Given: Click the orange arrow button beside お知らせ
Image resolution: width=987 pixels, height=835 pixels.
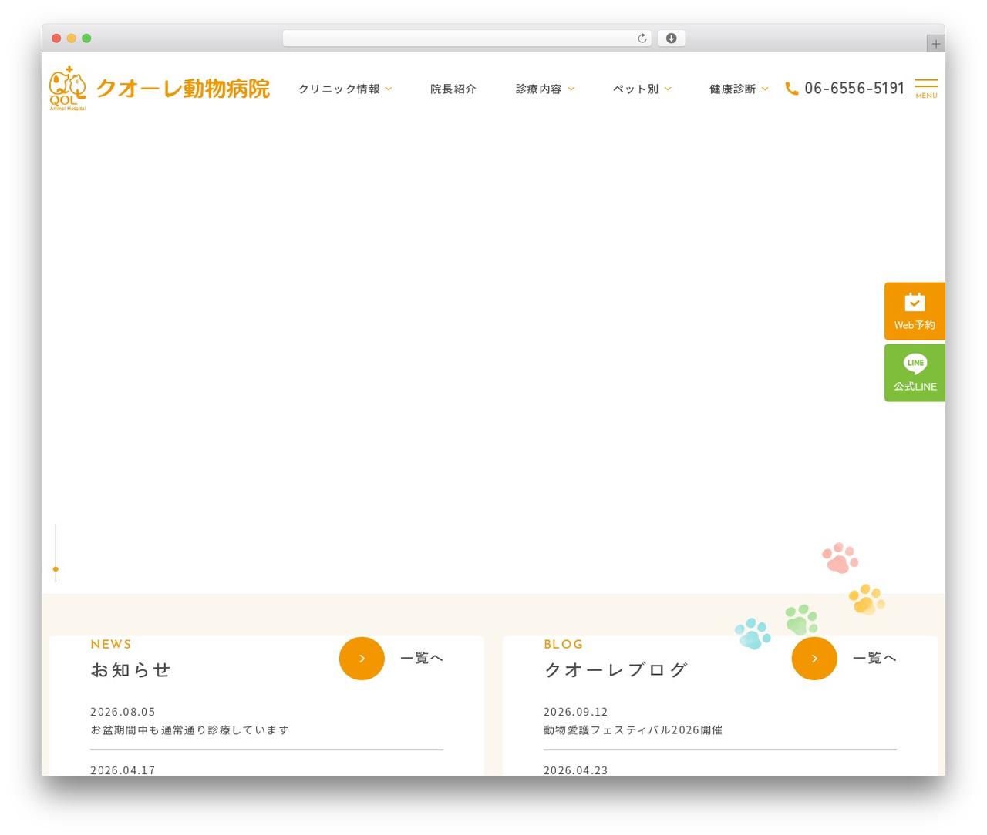Looking at the screenshot, I should [362, 659].
